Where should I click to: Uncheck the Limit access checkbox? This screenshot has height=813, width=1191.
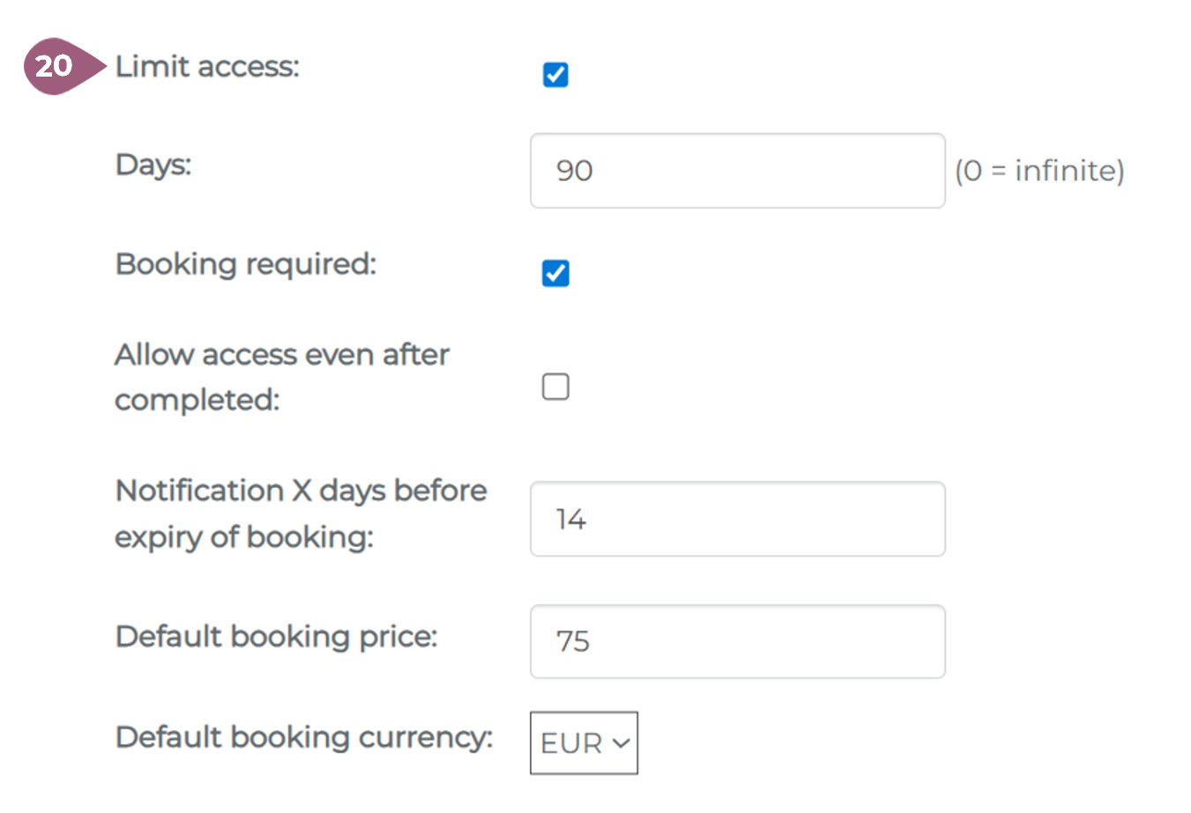tap(555, 75)
